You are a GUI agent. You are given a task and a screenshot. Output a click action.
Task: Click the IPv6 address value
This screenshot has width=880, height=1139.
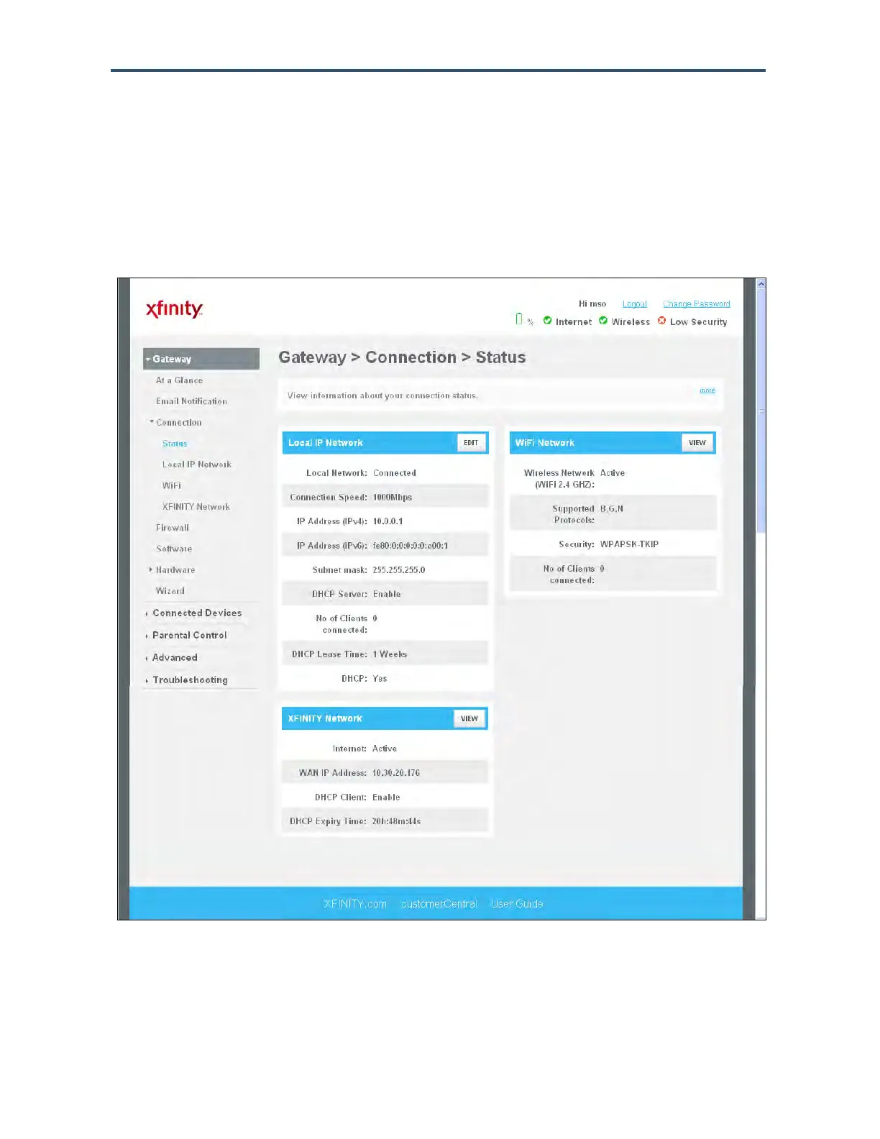pos(411,546)
